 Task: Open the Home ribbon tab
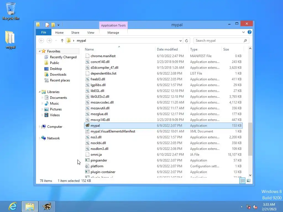coord(59,33)
